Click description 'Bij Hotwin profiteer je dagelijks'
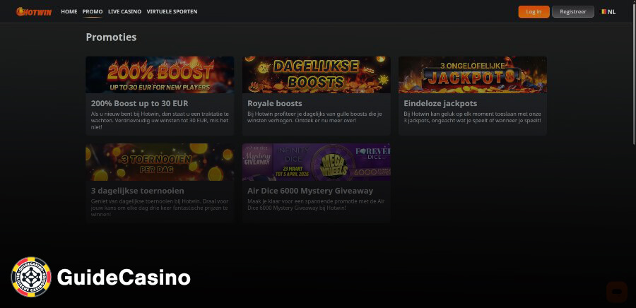The width and height of the screenshot is (636, 308). pos(314,117)
